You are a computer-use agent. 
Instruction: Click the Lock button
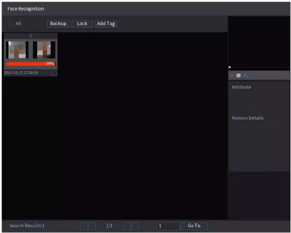[x=82, y=24]
